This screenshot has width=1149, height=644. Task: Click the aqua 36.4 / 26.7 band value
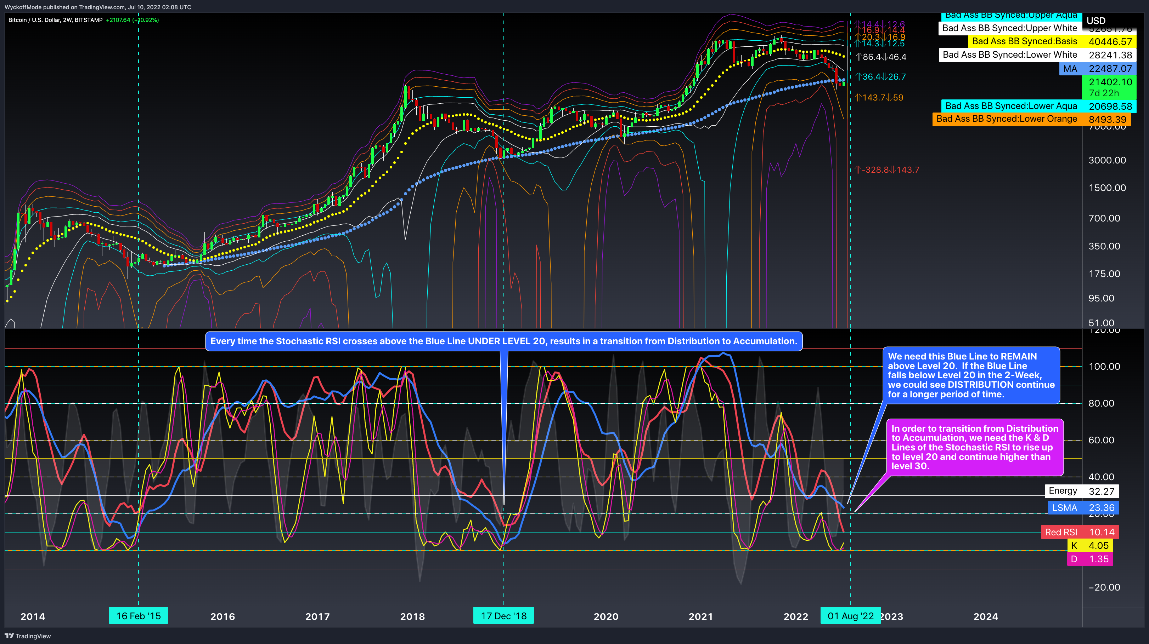(x=880, y=76)
